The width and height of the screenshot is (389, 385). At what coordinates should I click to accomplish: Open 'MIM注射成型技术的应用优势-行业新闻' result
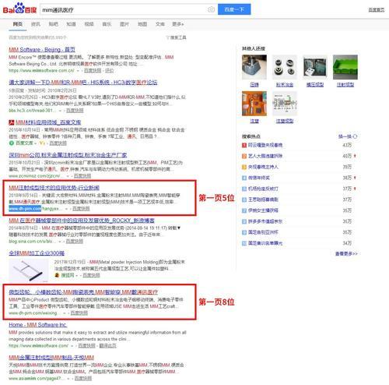coord(54,188)
